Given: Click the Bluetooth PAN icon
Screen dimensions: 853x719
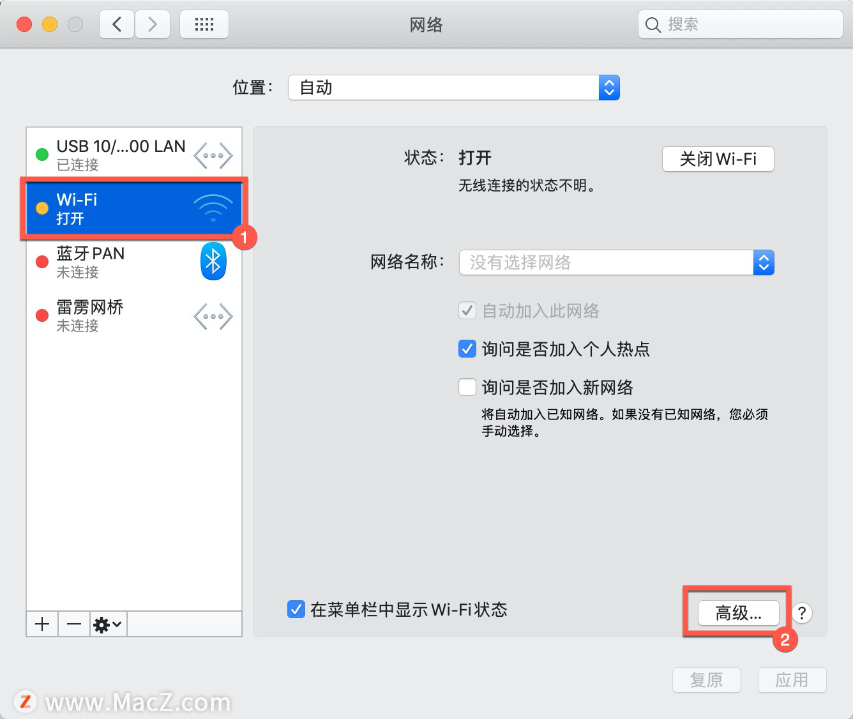Looking at the screenshot, I should tap(213, 261).
